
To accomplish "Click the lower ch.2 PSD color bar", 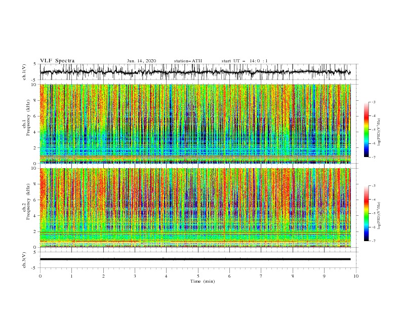I will pos(366,213).
